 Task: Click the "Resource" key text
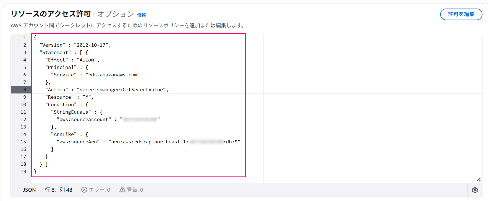pos(59,97)
